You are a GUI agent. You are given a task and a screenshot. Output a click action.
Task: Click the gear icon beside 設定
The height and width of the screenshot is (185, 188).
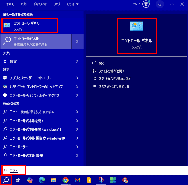[5, 62]
